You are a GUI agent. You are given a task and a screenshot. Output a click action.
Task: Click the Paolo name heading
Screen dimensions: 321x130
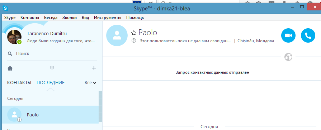148,33
